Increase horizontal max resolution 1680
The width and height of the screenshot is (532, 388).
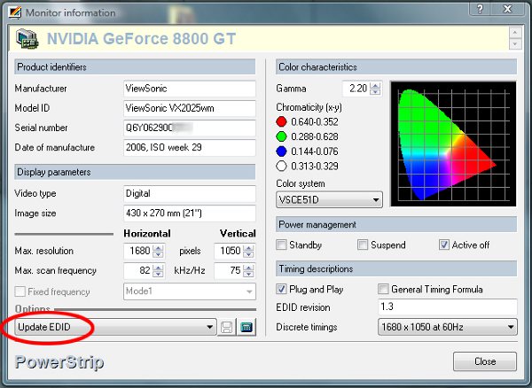(158, 248)
